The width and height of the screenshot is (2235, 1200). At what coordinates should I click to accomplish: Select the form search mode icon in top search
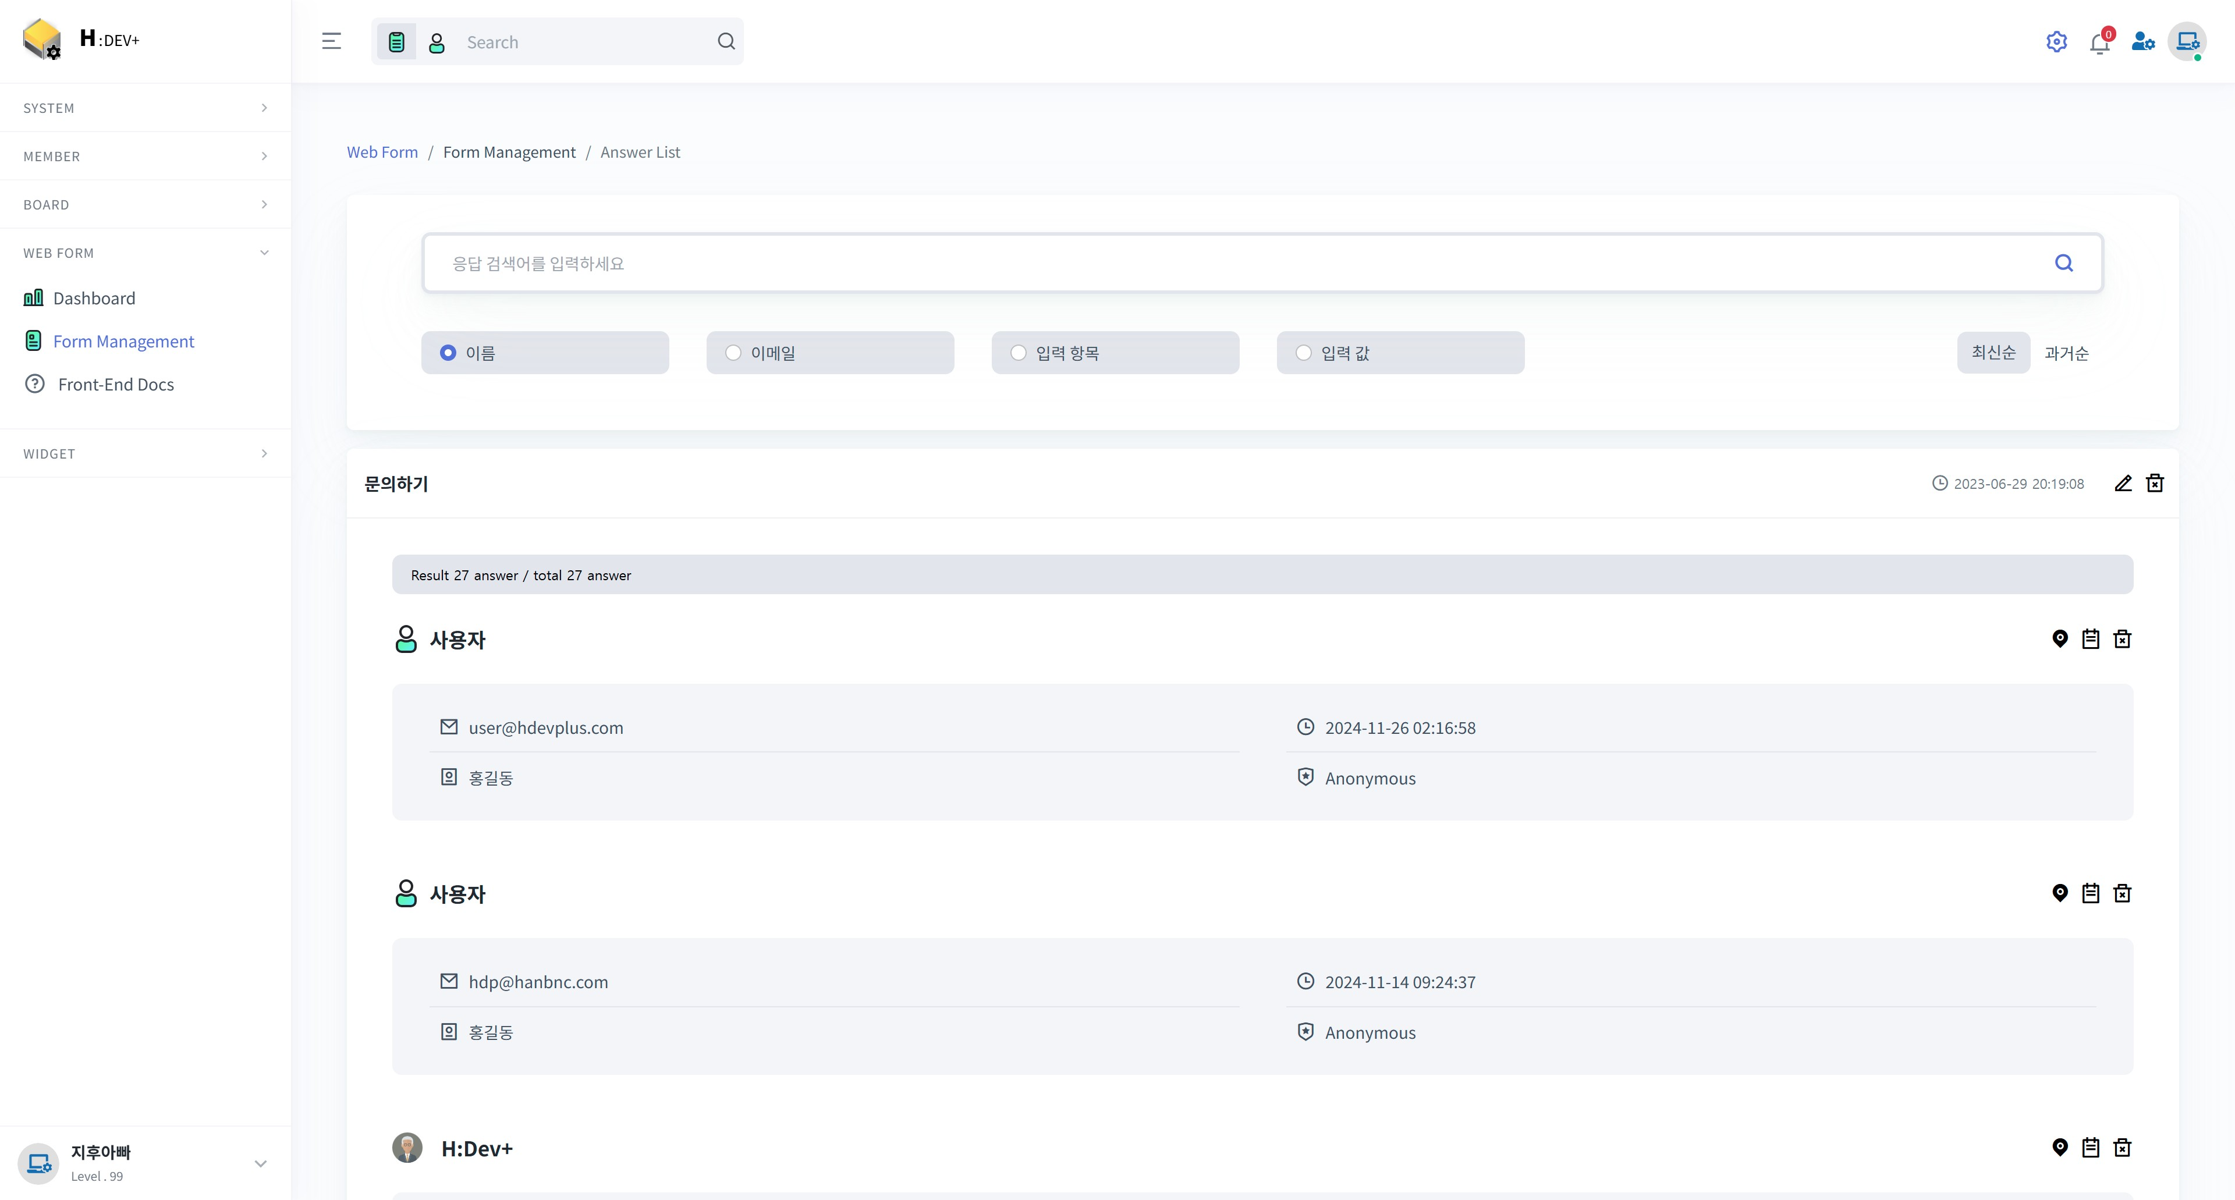click(x=396, y=42)
